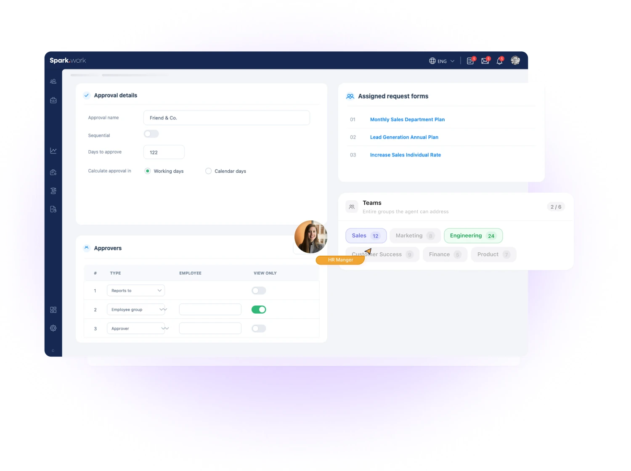Open Monthly Sales Department Plan link

pyautogui.click(x=407, y=120)
